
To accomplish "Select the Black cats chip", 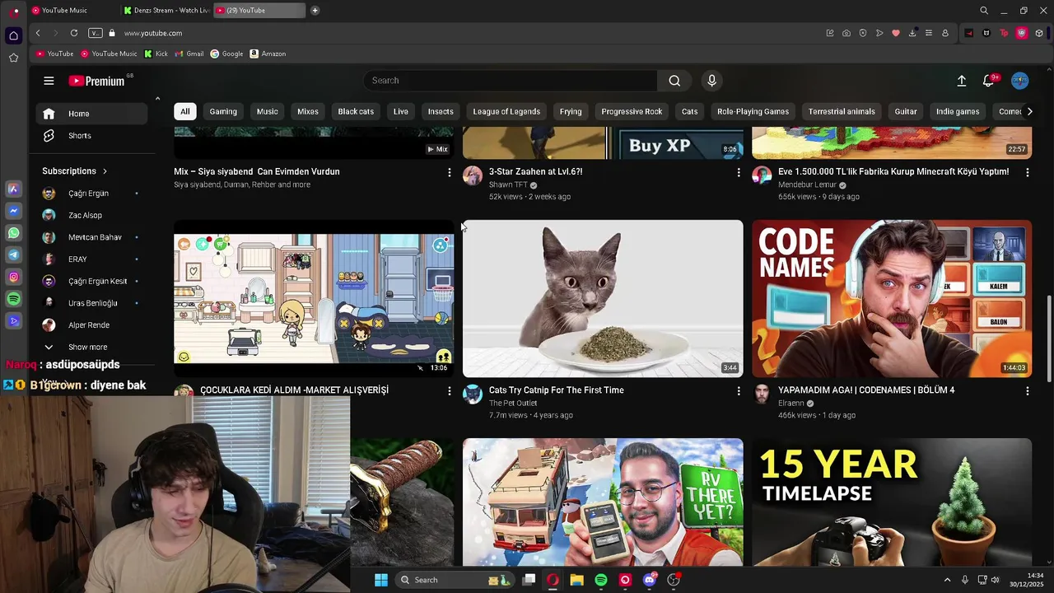I will tap(356, 111).
